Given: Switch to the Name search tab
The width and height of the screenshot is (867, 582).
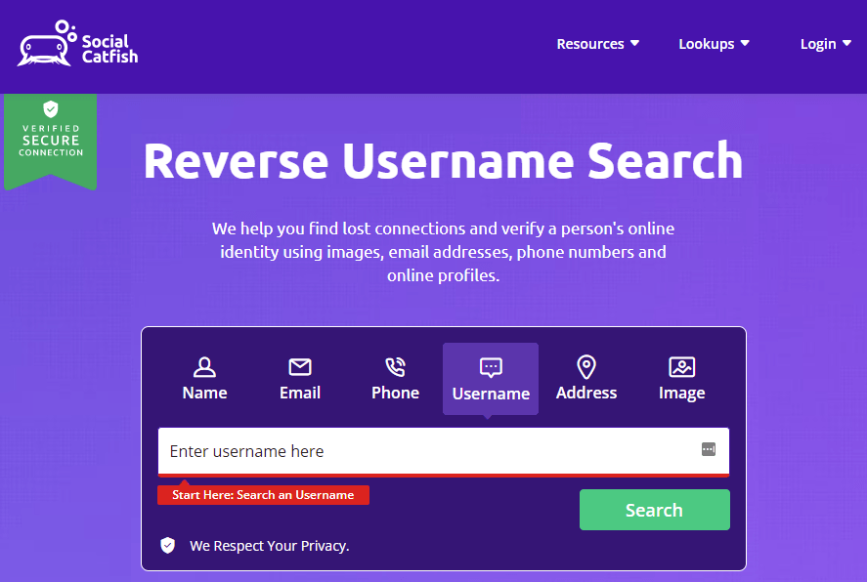Looking at the screenshot, I should tap(204, 379).
